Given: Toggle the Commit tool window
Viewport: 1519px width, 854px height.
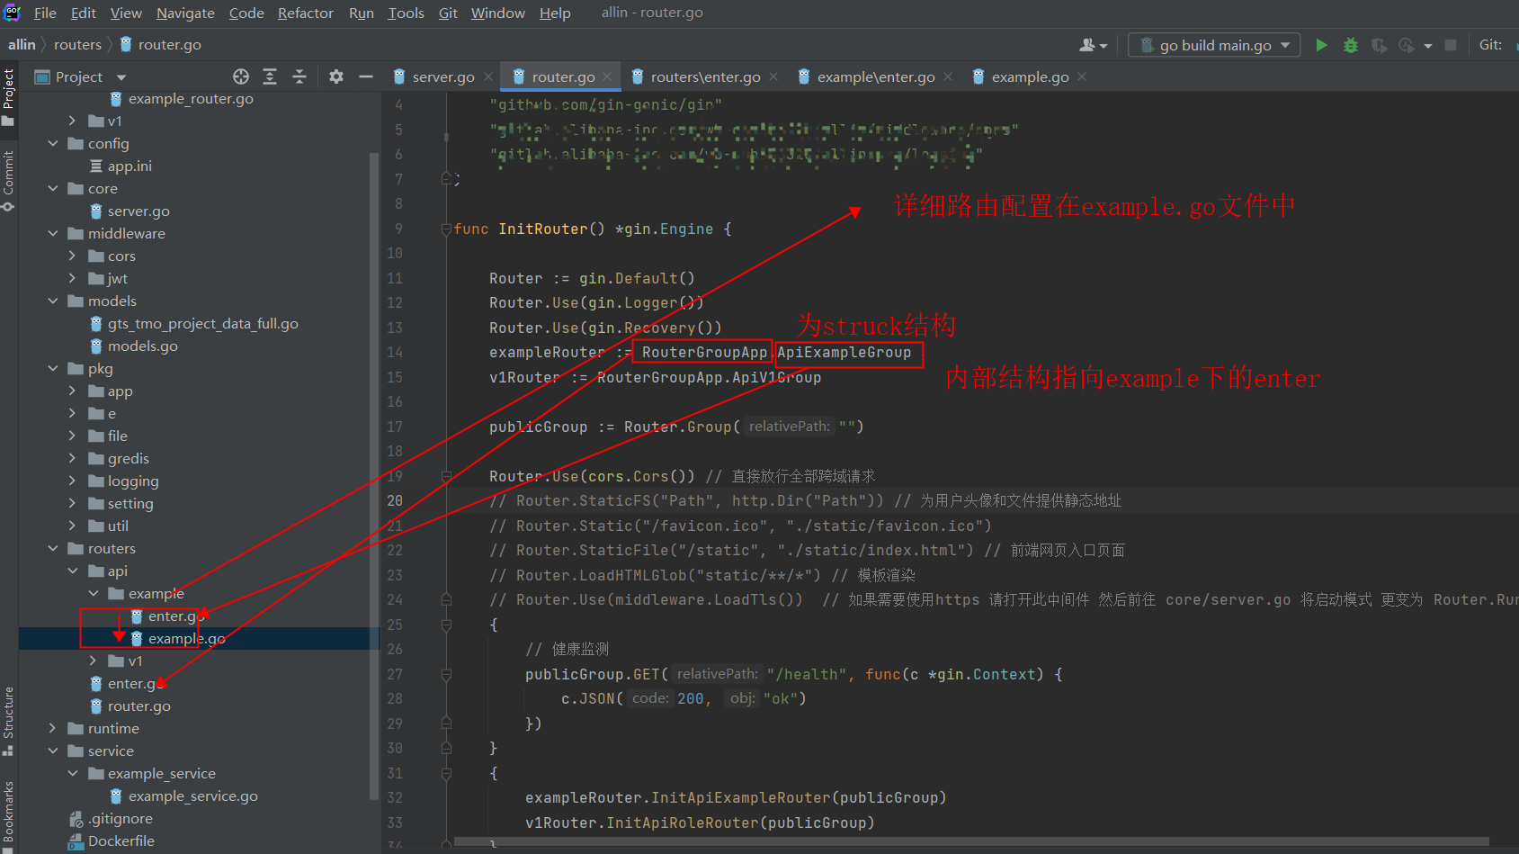Looking at the screenshot, I should tap(9, 180).
